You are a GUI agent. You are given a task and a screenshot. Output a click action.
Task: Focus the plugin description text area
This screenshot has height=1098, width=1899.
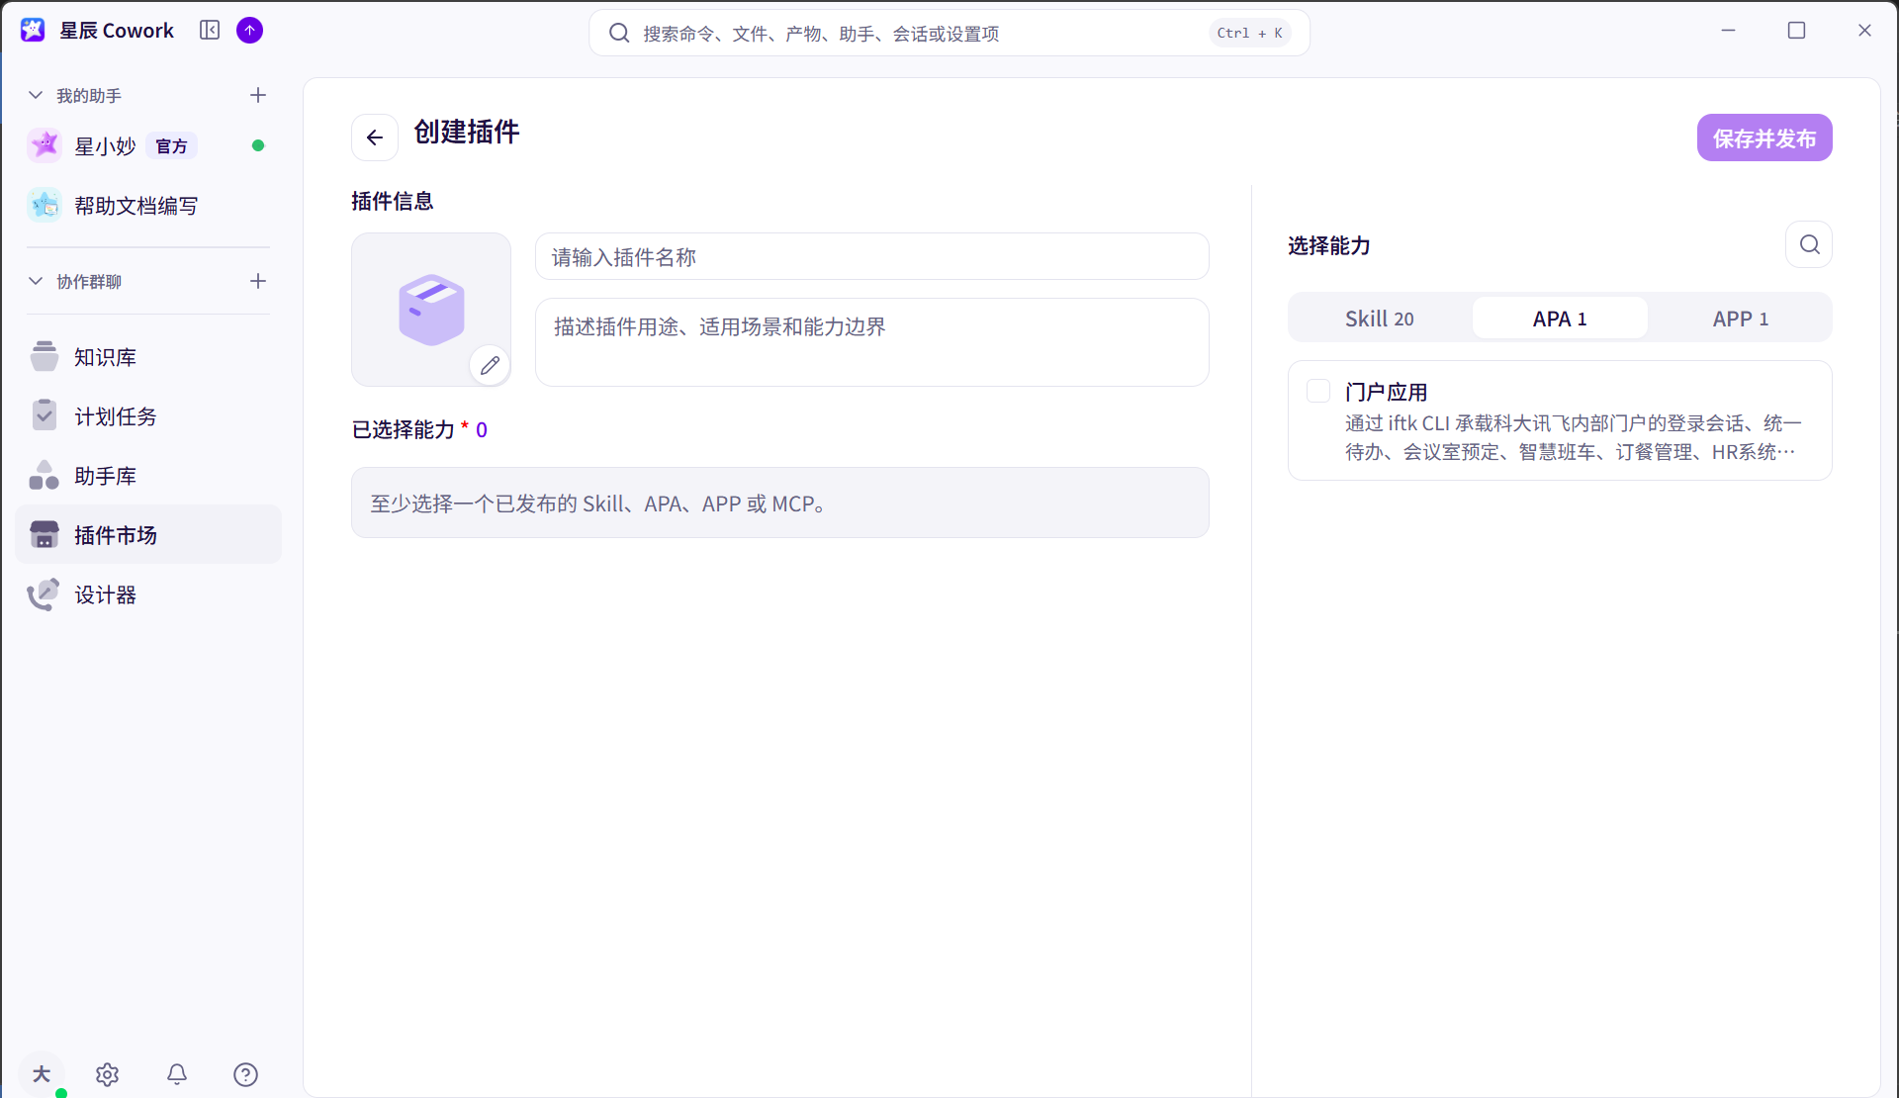click(871, 342)
